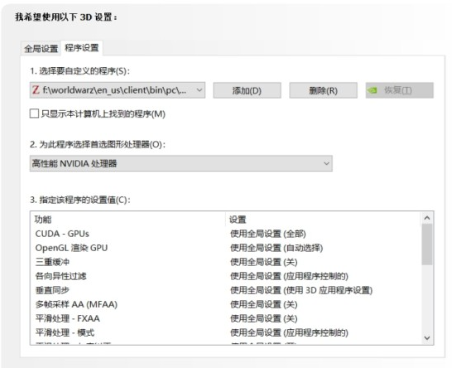Select the CUDA - GPUs feature row
Image resolution: width=452 pixels, height=368 pixels.
click(225, 234)
